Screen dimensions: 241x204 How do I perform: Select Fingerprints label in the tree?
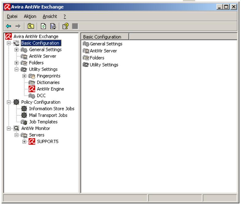49,76
